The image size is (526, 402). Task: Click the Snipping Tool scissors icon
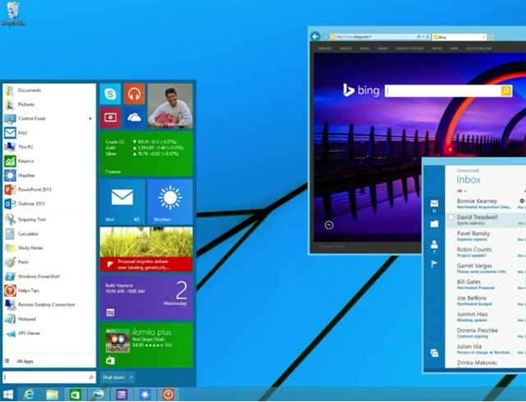tap(10, 219)
